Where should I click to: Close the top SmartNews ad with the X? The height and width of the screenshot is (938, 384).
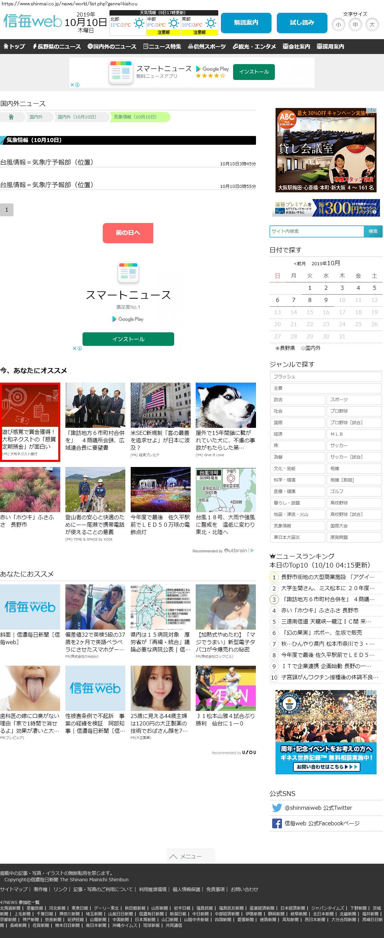coord(72,85)
